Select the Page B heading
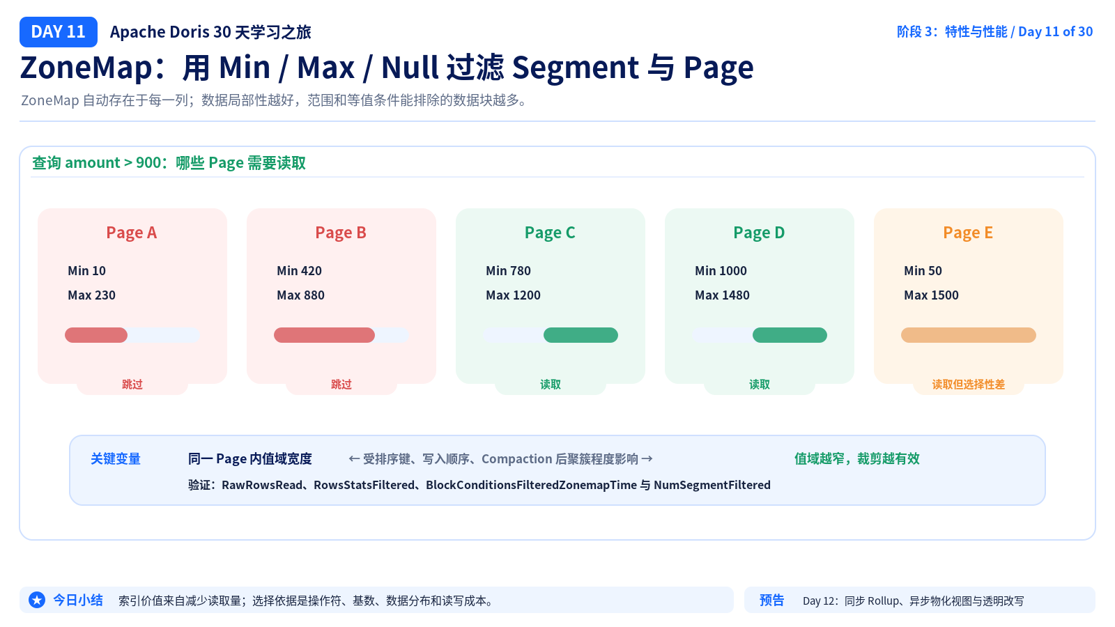Screen dimensions: 1115x627 click(x=341, y=233)
